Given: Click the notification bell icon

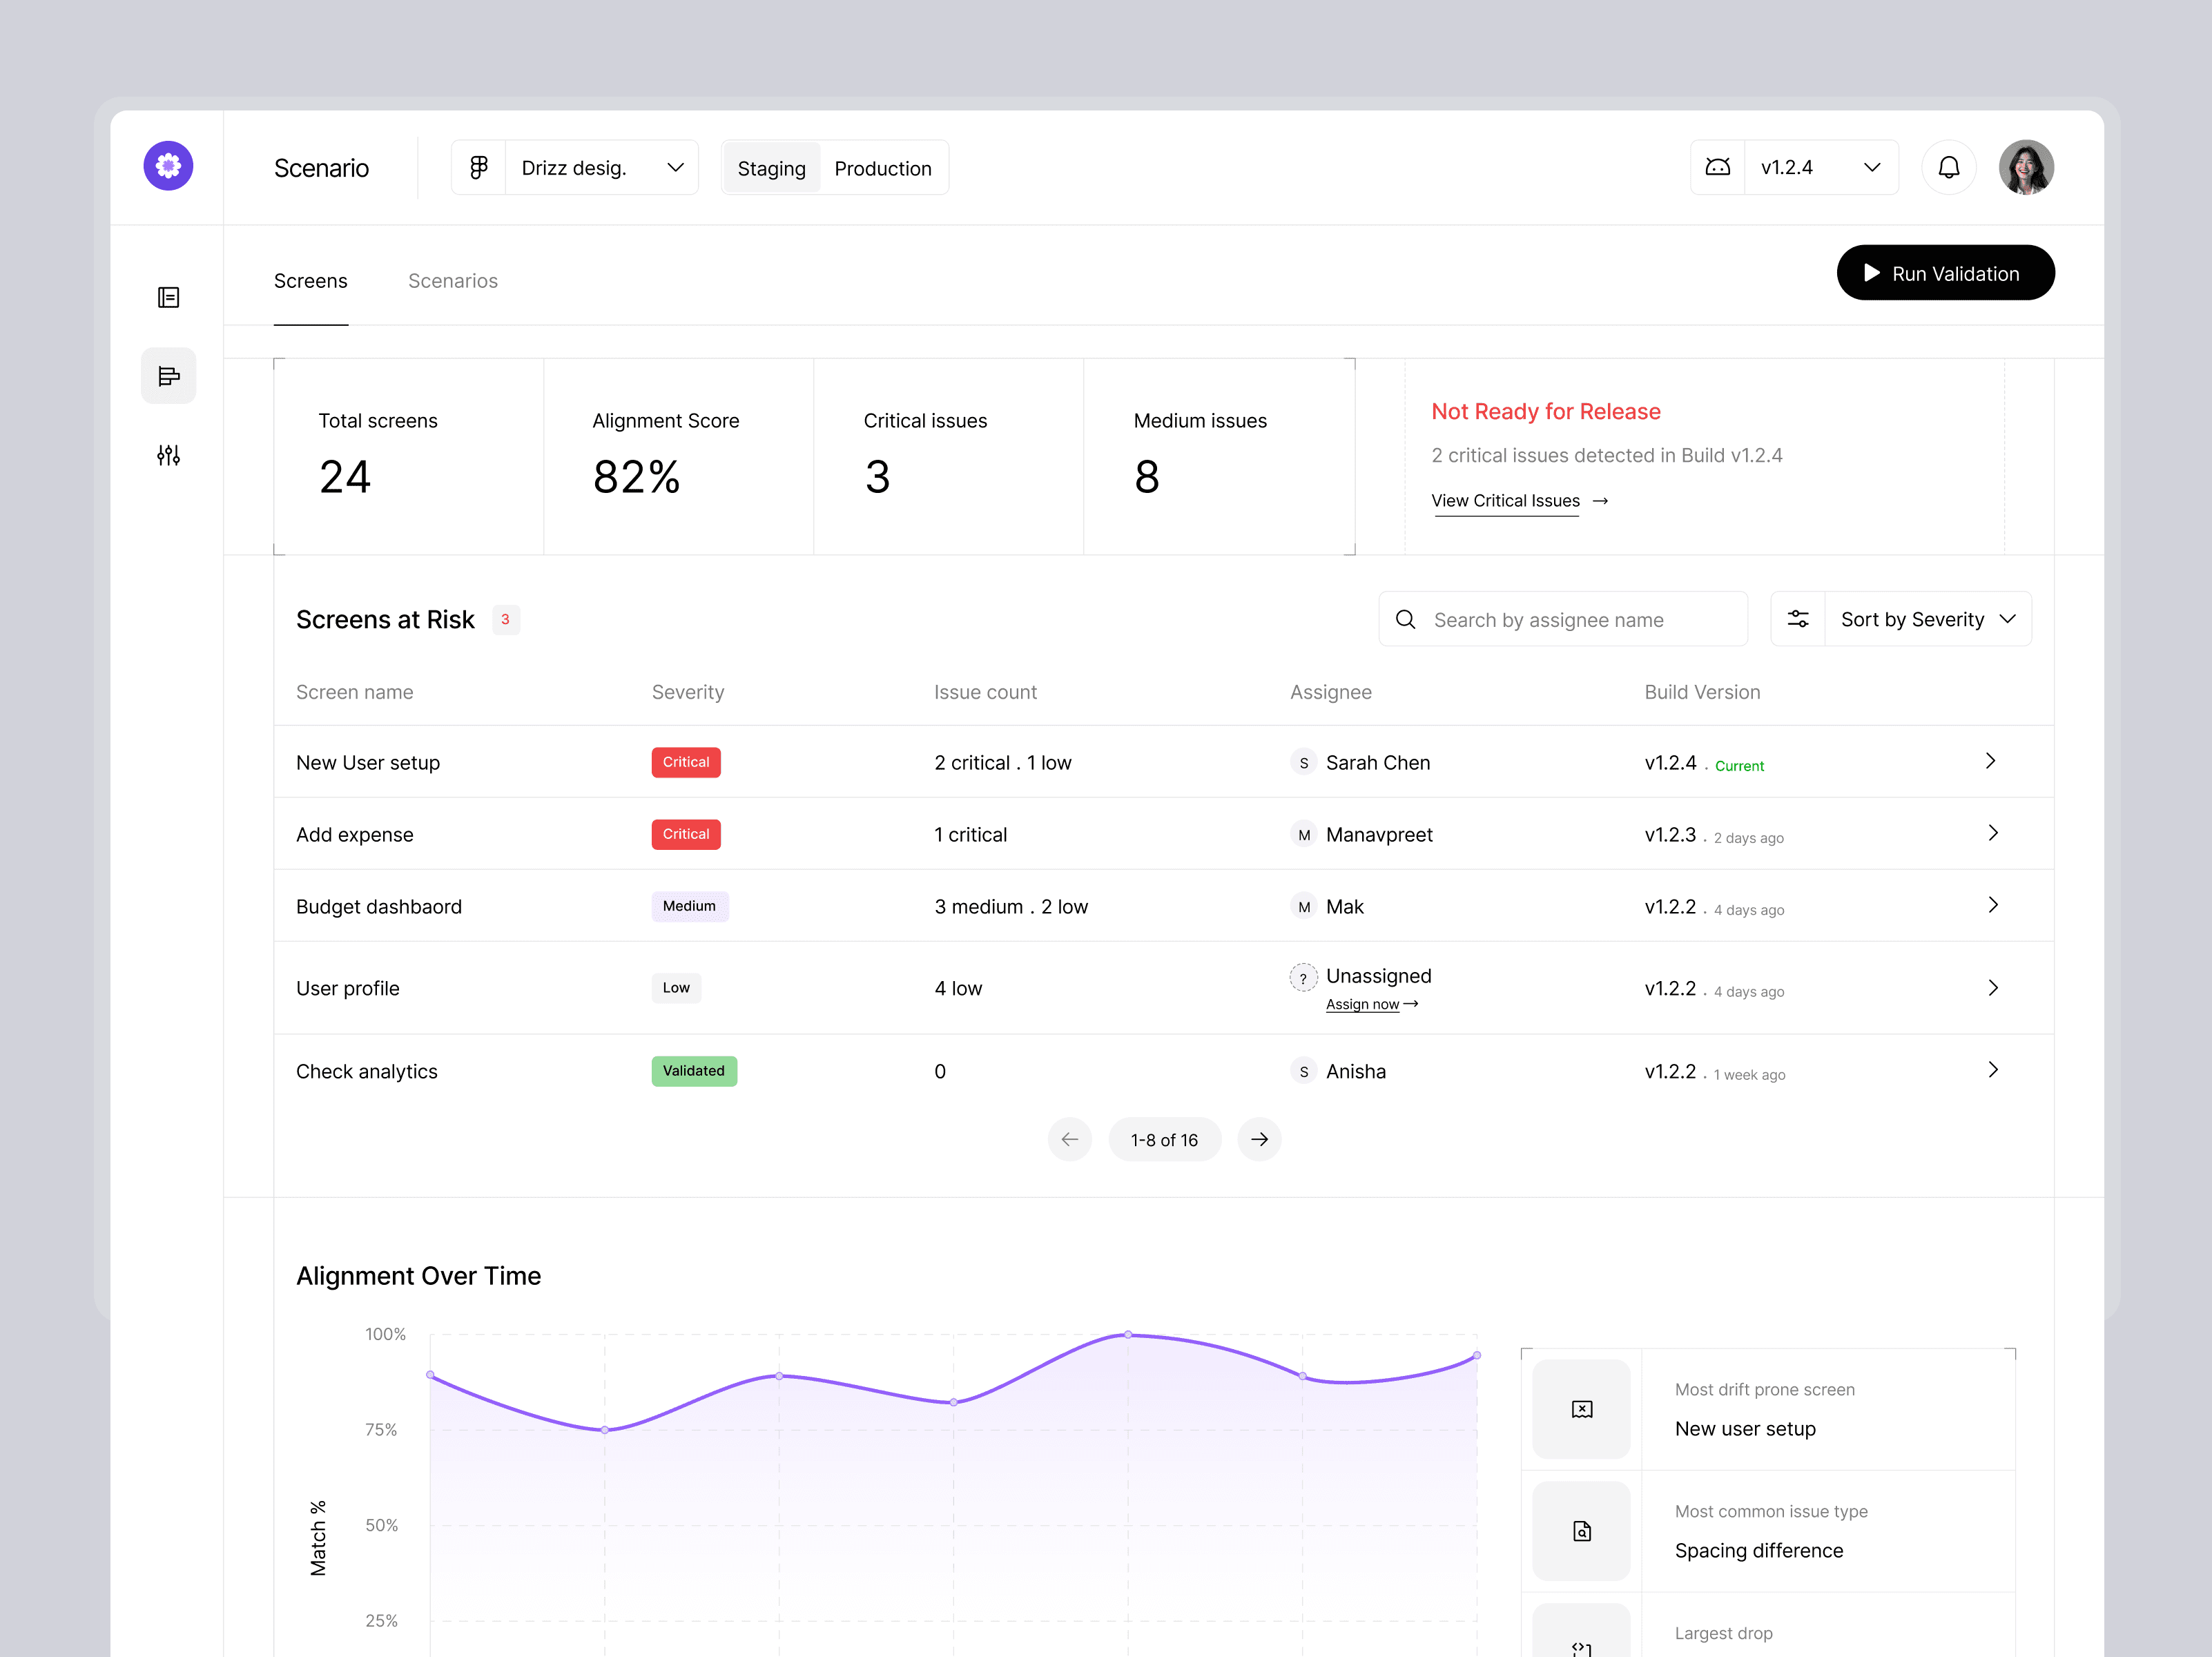Looking at the screenshot, I should [1948, 167].
